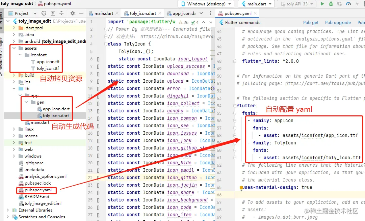
Task: Click the gutter icon preview on line 7
Action: coord(98,66)
